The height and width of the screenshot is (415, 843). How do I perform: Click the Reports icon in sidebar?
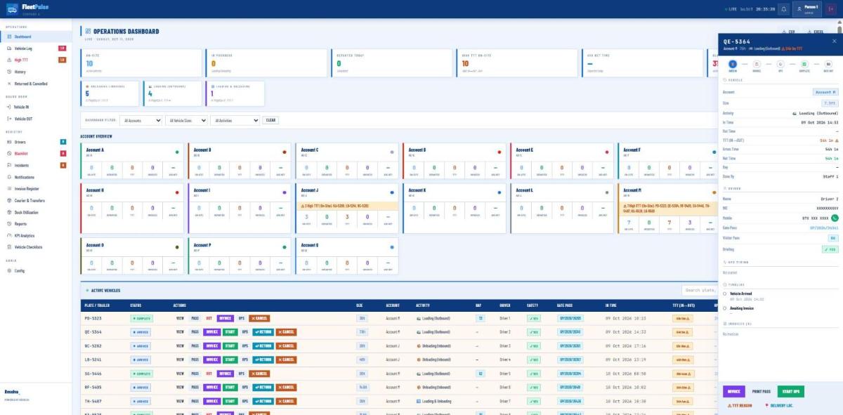coord(9,224)
